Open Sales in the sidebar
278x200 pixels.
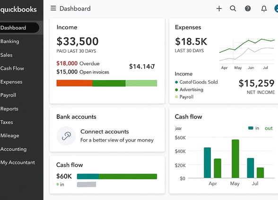[x=7, y=55]
